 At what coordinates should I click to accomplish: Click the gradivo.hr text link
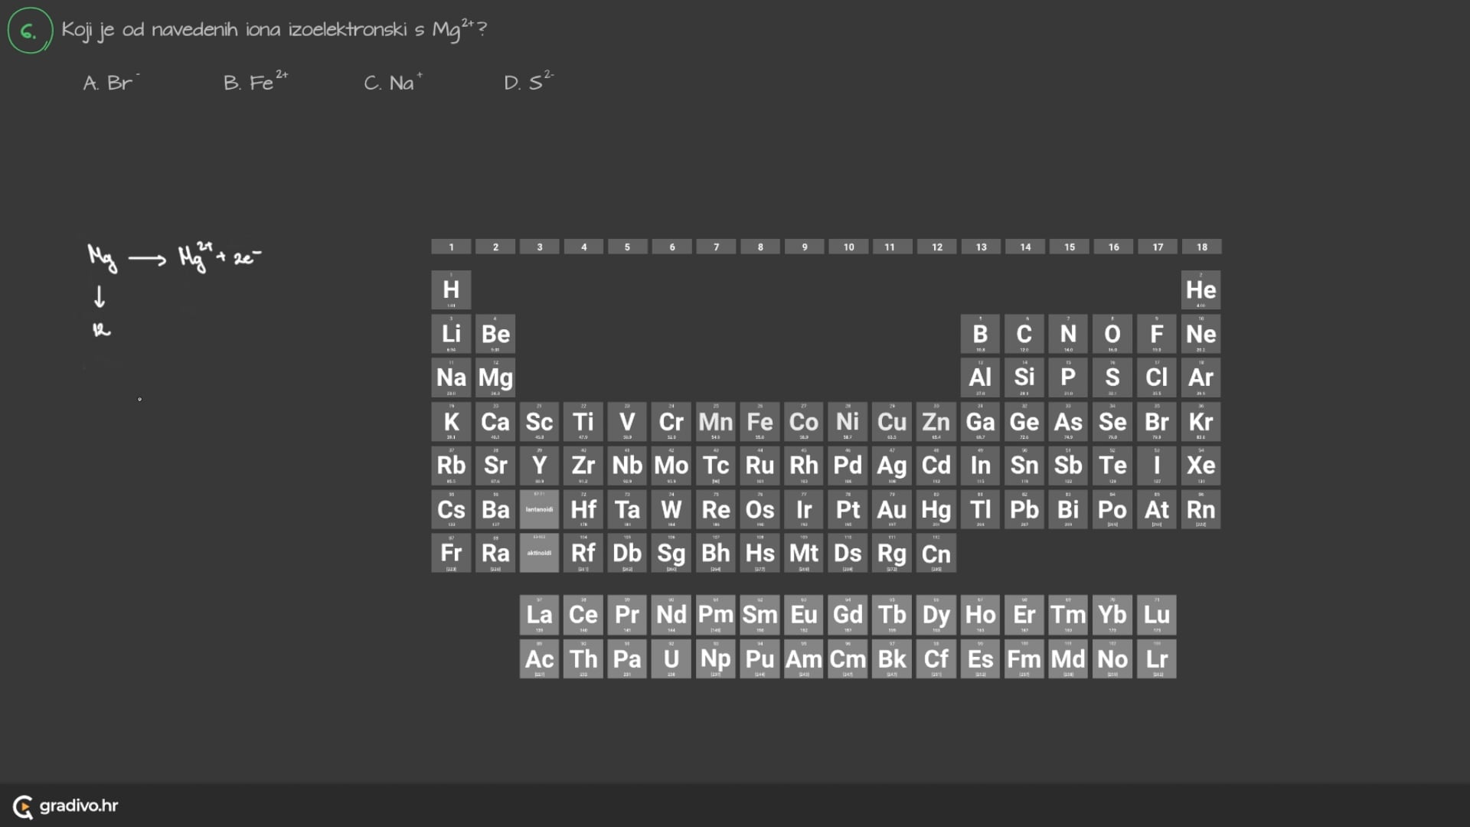point(79,806)
